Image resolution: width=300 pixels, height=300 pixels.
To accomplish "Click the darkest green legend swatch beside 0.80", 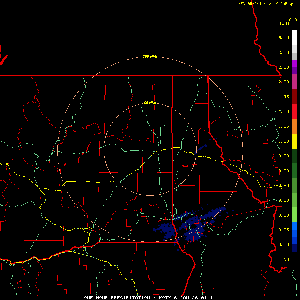I will click(294, 156).
